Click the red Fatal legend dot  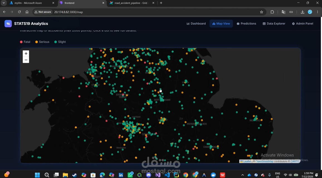click(x=21, y=42)
